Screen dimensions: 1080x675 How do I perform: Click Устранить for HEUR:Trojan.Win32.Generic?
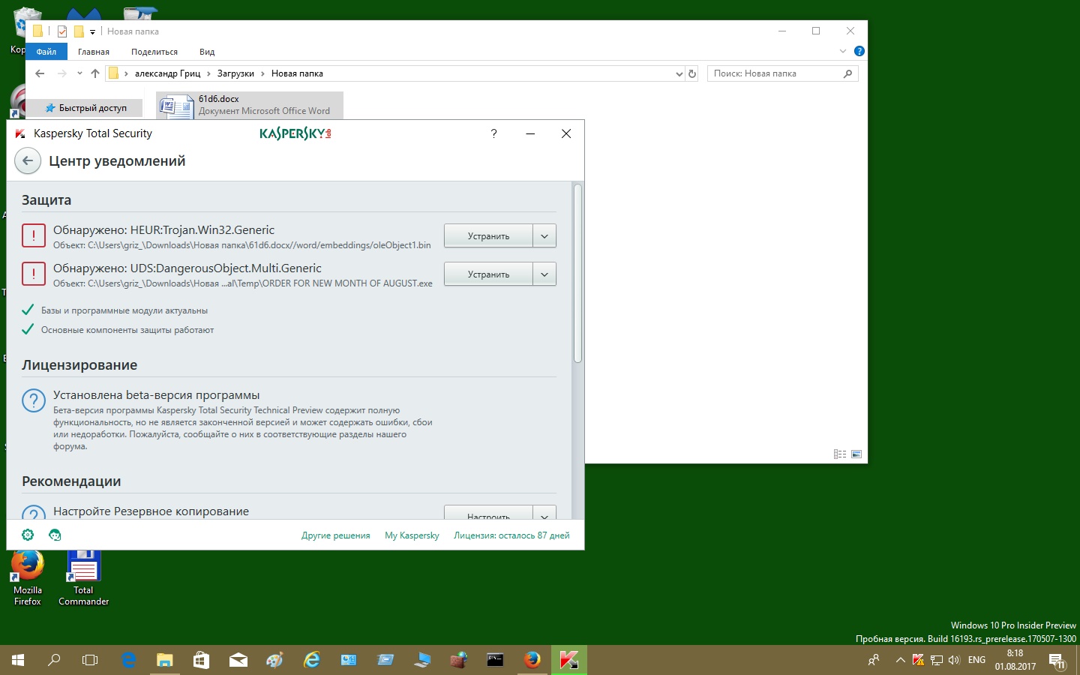[x=488, y=235]
